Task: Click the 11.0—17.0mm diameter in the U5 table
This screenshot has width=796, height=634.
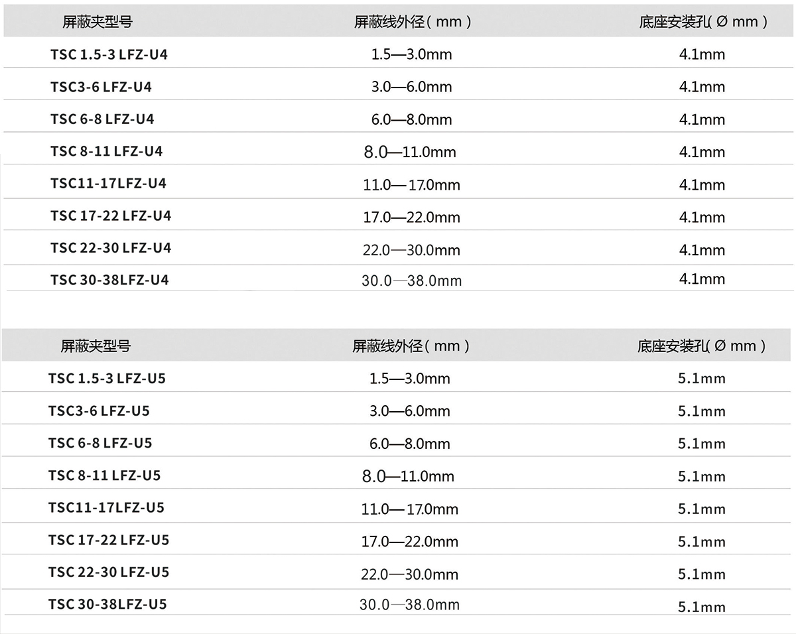Action: pos(409,509)
